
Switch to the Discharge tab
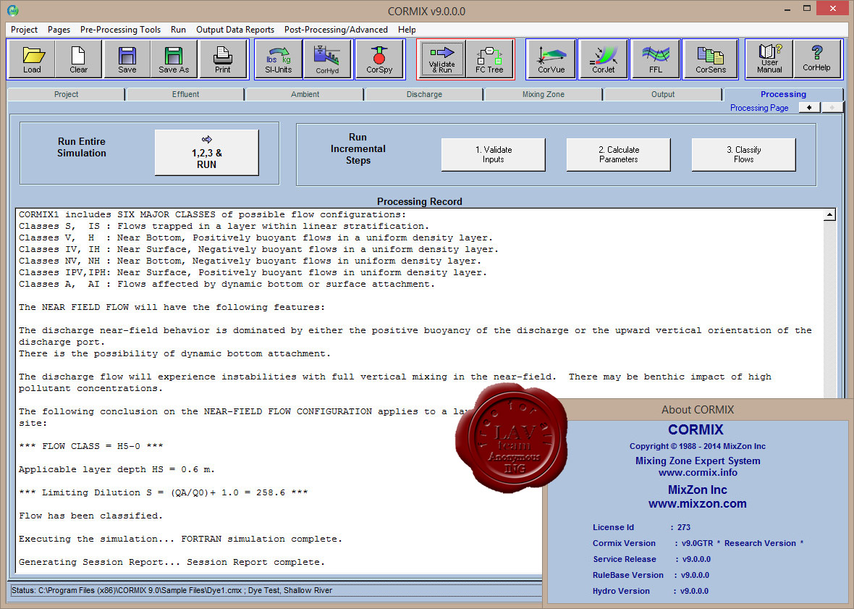tap(424, 94)
